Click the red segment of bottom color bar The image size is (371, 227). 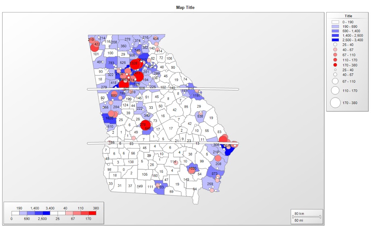tap(92, 213)
